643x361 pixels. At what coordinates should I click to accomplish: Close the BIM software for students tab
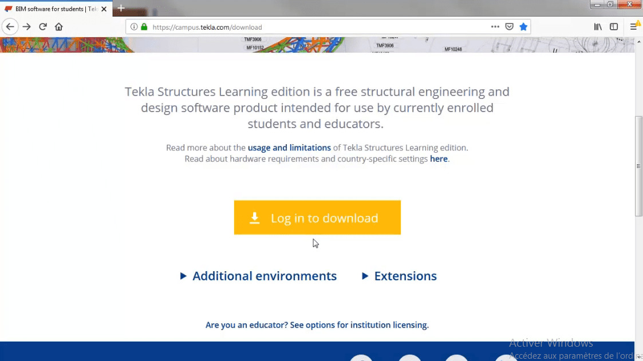104,9
